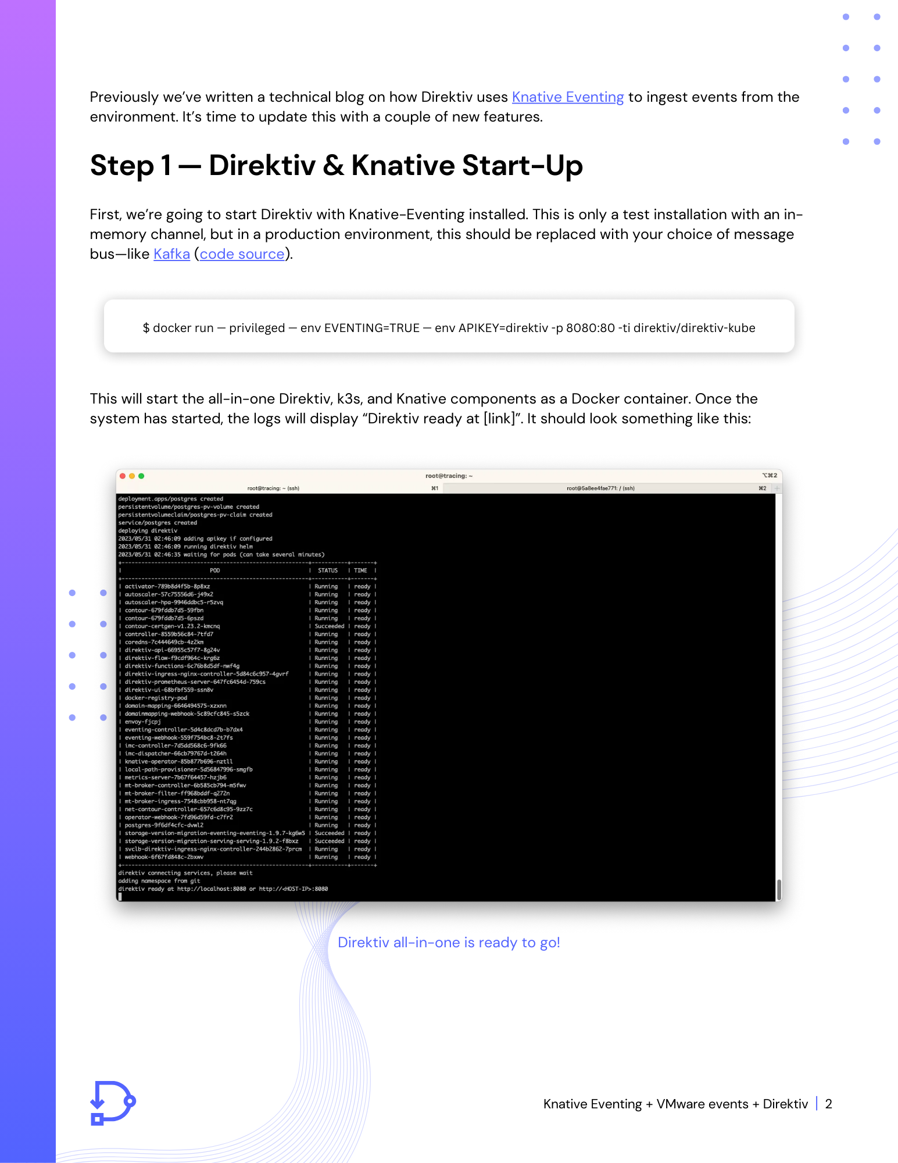Screen dimensions: 898x1163
Task: Click pod row 'mt-broker-filter-ff968bddf-q272n'
Action: pos(248,793)
